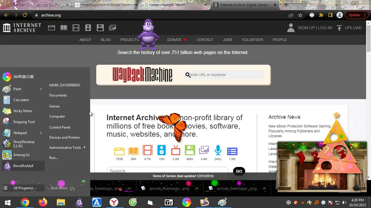Screen dimensions: 371x208
Task: Expand the Paint submenu arrow
Action: (41, 89)
